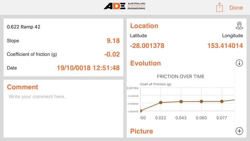
Task: Click the Evolution section heading
Action: pos(145,63)
